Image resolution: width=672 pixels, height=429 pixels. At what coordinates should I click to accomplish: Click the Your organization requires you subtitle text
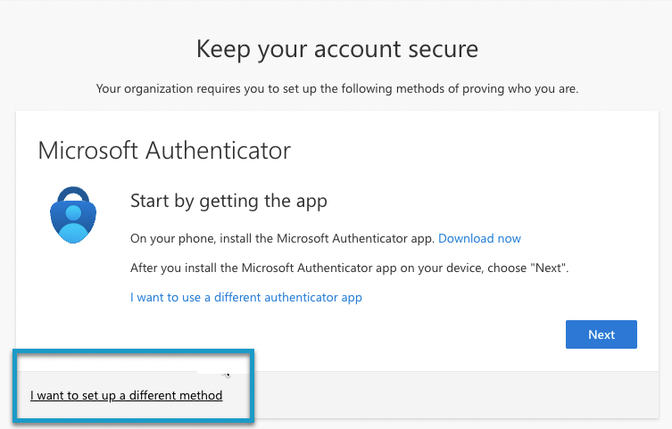point(336,89)
